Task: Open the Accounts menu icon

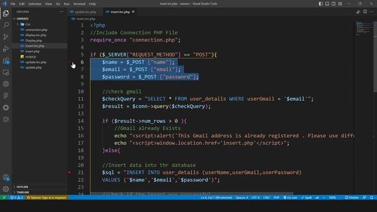Action: pos(6,177)
